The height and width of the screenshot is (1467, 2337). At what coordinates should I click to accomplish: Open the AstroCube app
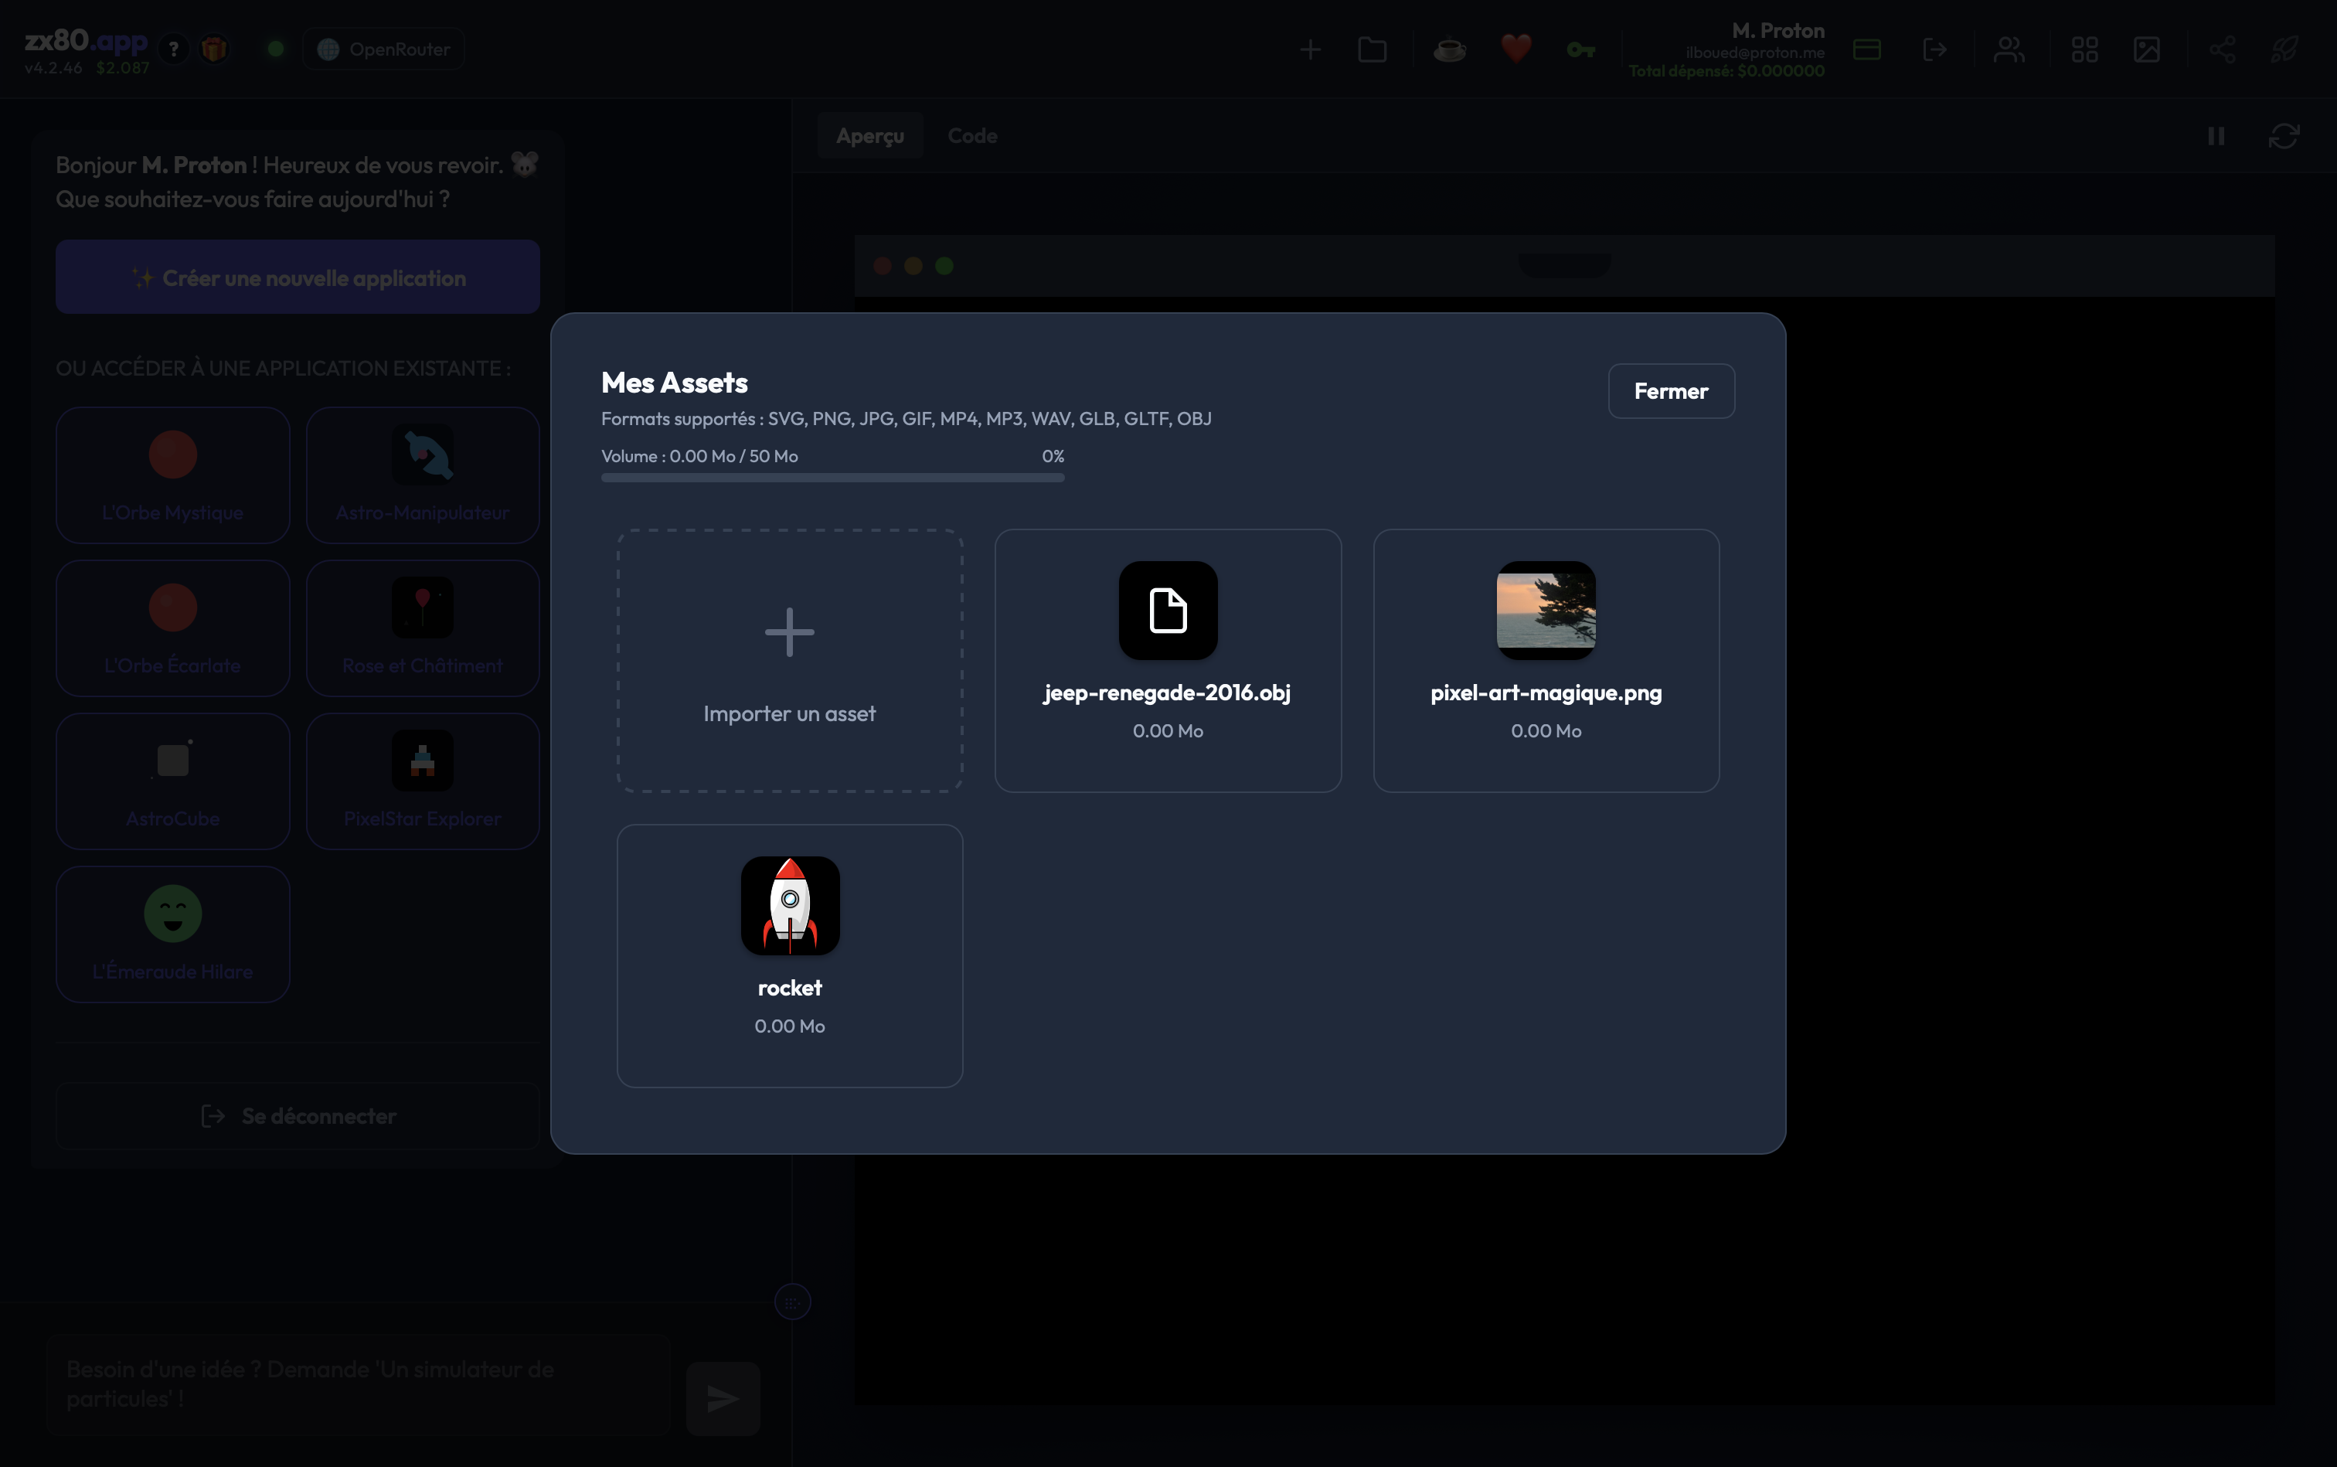[x=172, y=781]
